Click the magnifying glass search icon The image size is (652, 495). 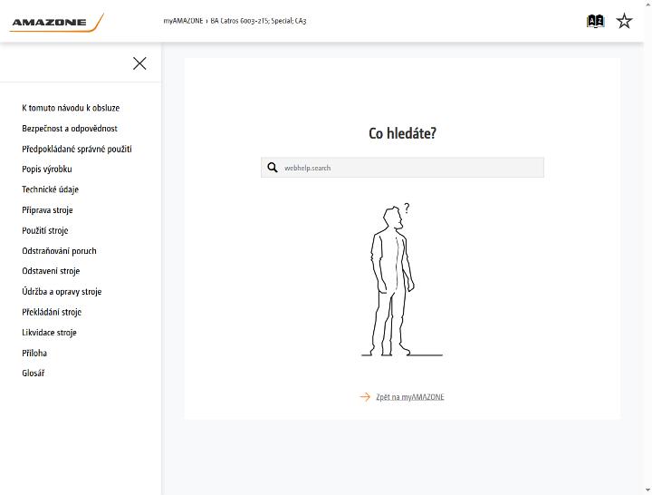pyautogui.click(x=273, y=168)
